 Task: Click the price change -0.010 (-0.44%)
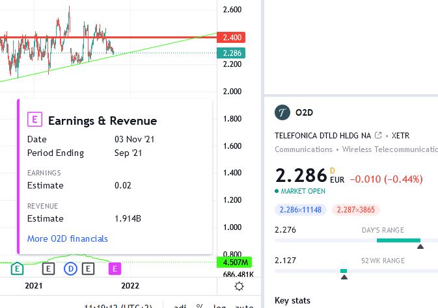point(386,179)
